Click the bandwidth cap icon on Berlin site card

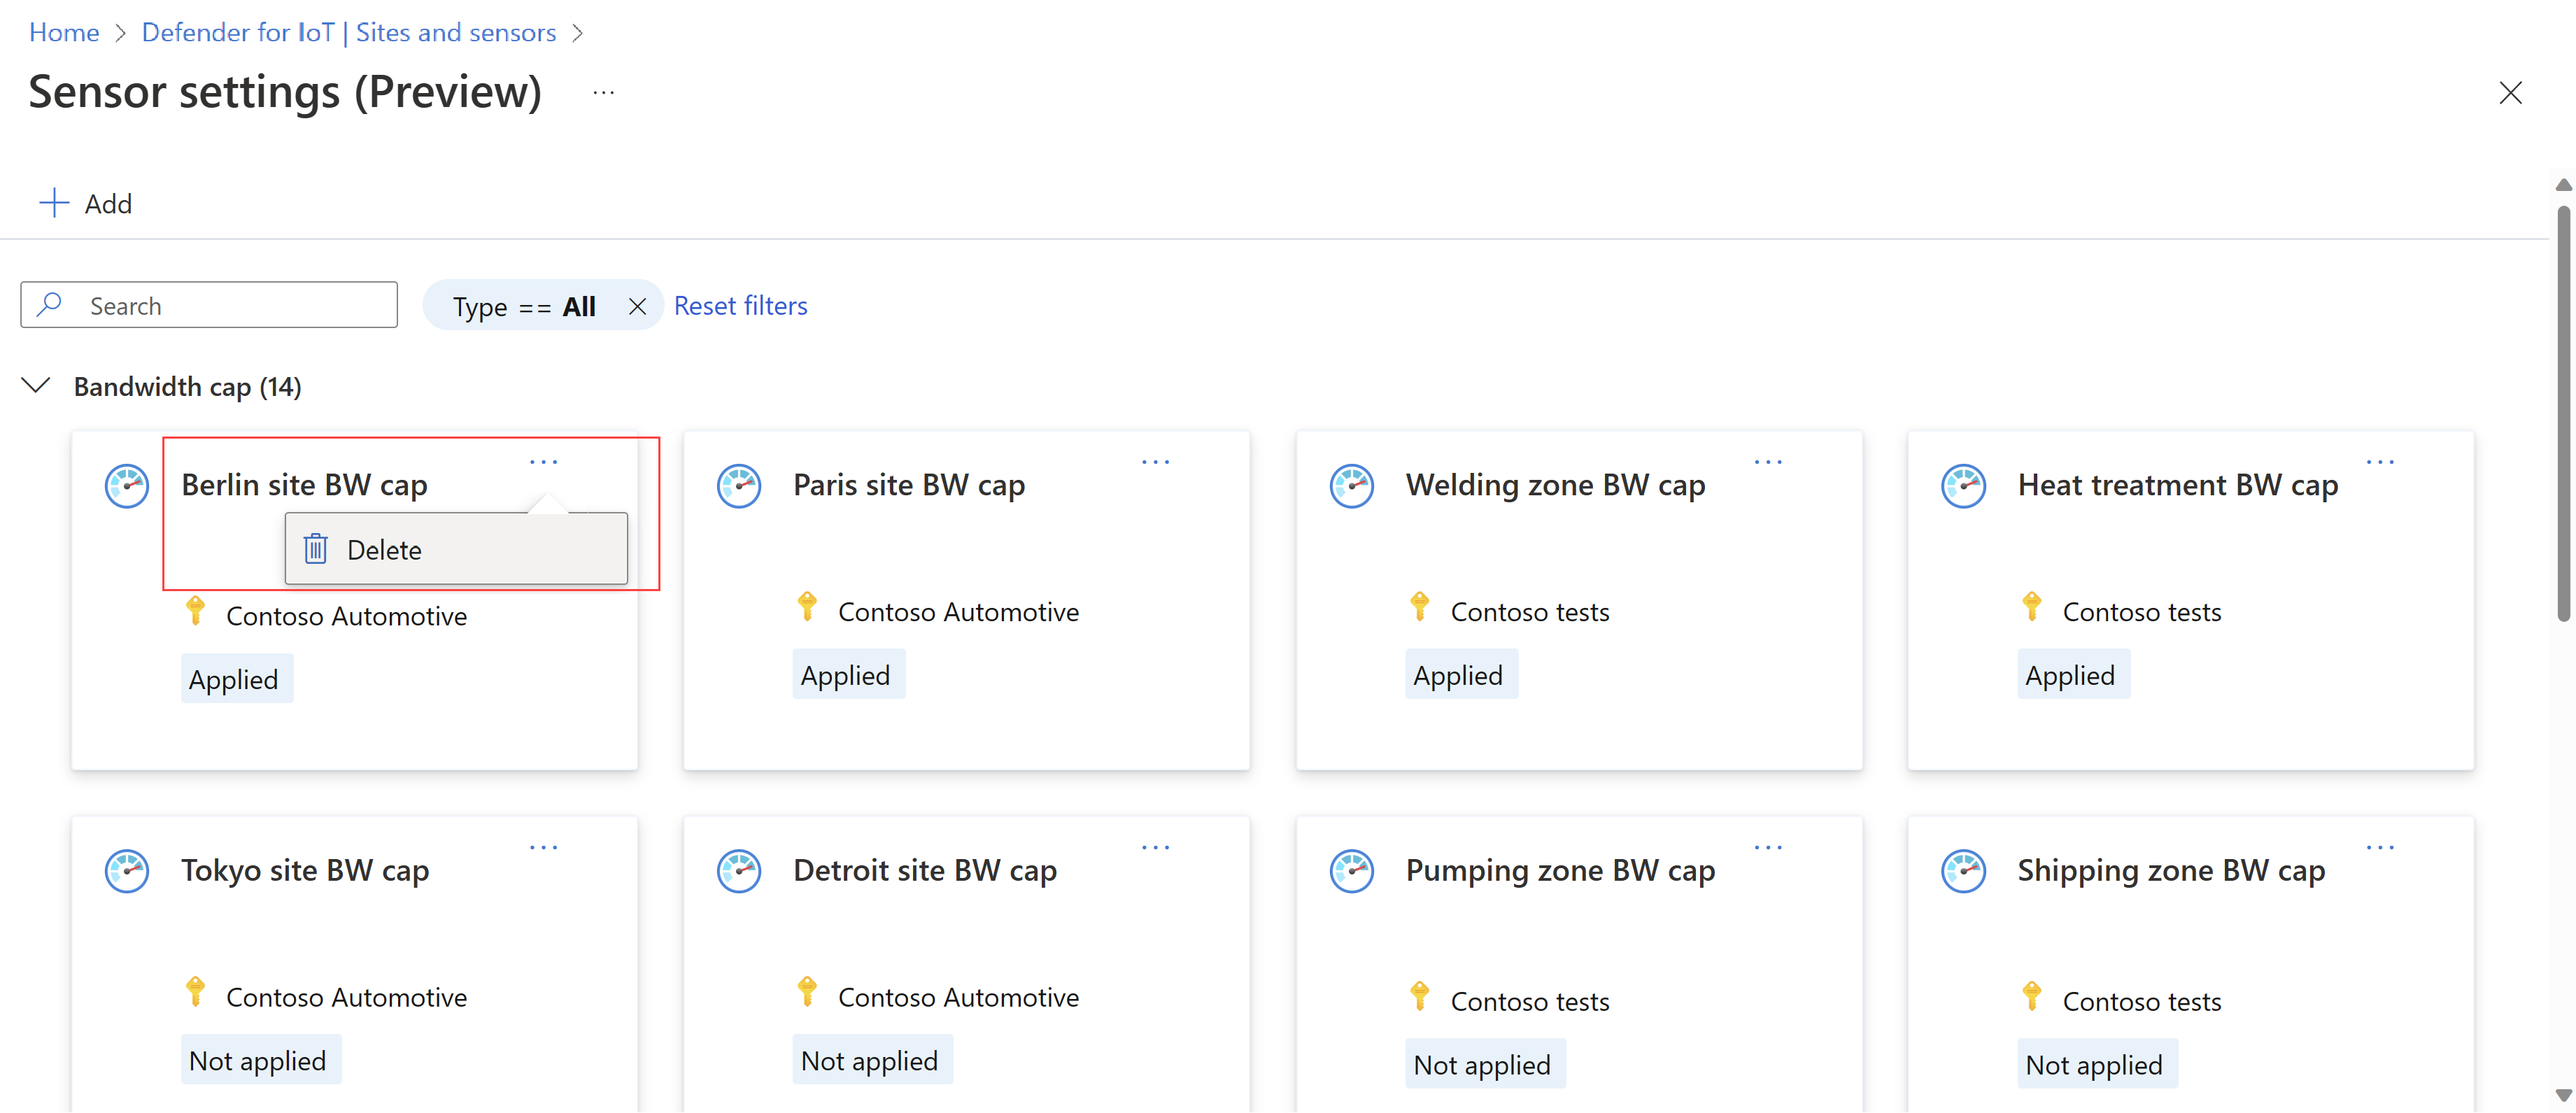(x=127, y=484)
